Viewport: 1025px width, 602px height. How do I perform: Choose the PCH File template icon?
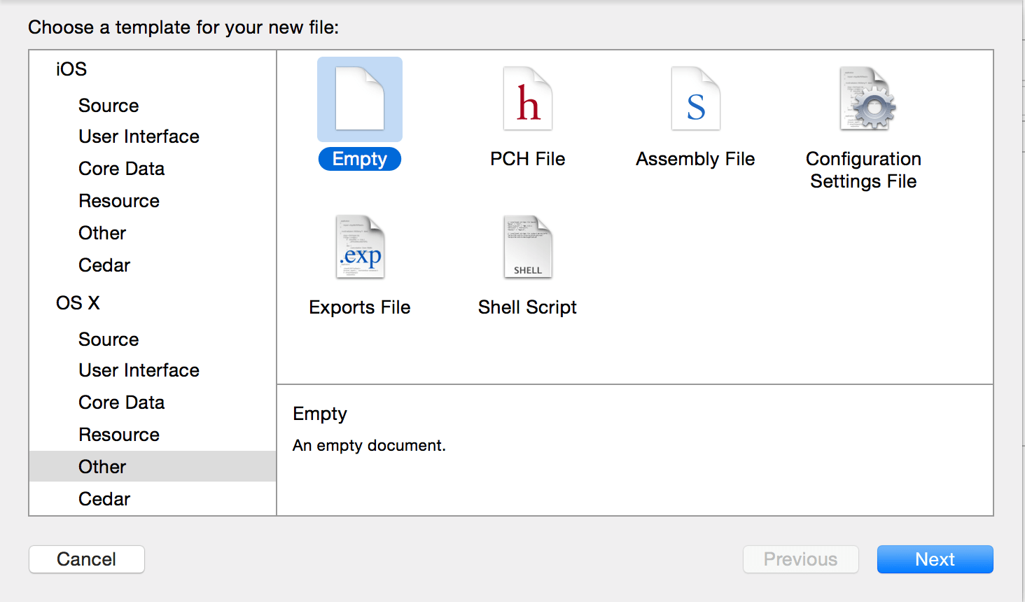[x=528, y=99]
